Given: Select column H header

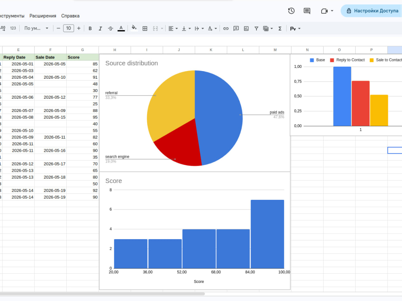Looking at the screenshot, I should click(x=115, y=50).
